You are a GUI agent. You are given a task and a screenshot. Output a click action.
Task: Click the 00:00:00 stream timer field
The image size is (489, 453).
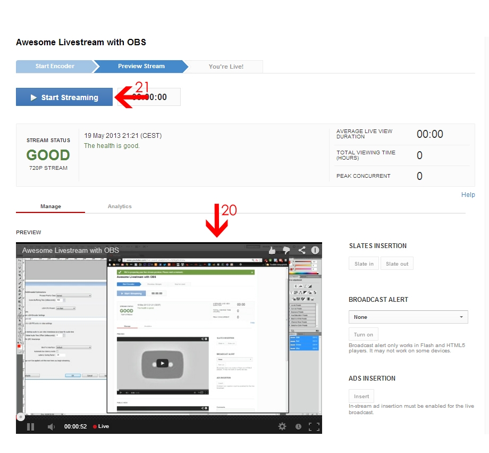coord(149,97)
